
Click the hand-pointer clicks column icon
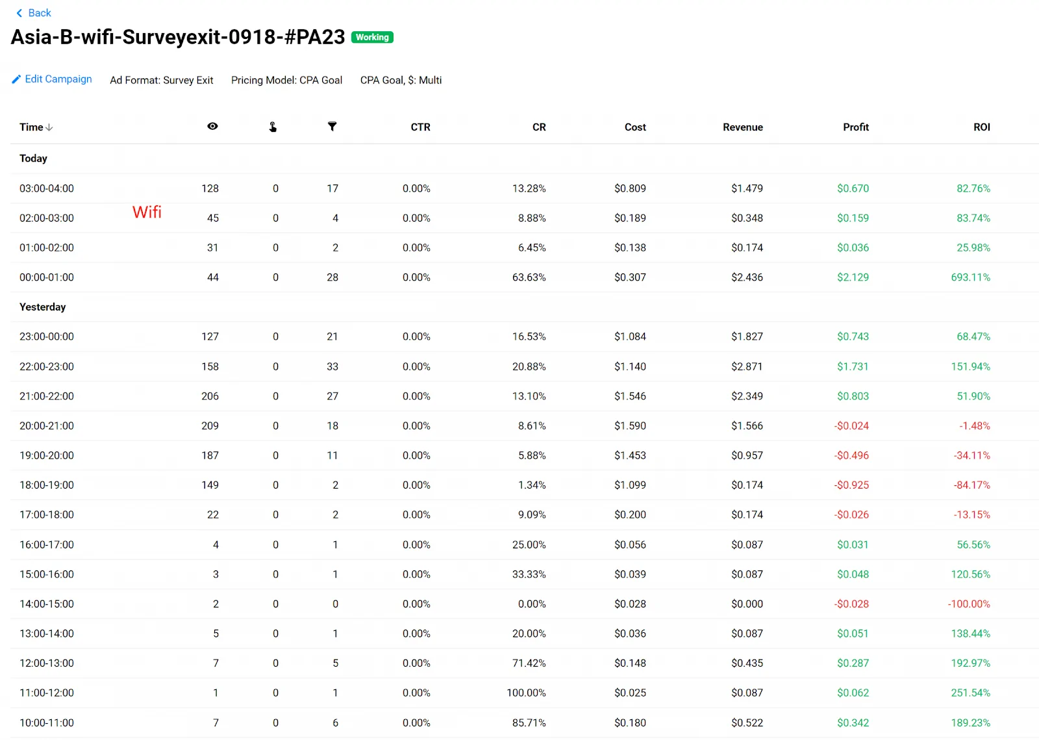[273, 127]
